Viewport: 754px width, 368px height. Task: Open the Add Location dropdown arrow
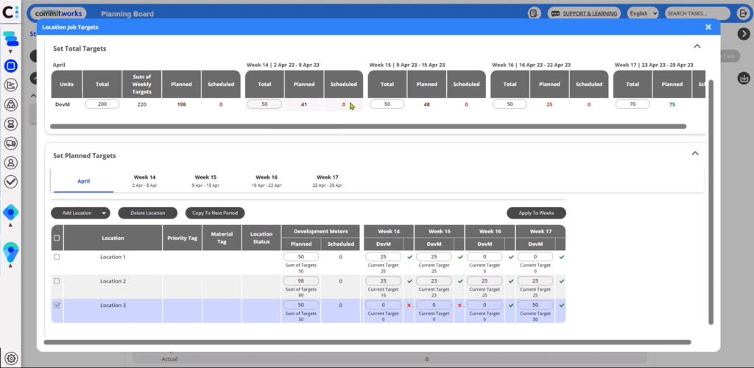click(x=104, y=213)
